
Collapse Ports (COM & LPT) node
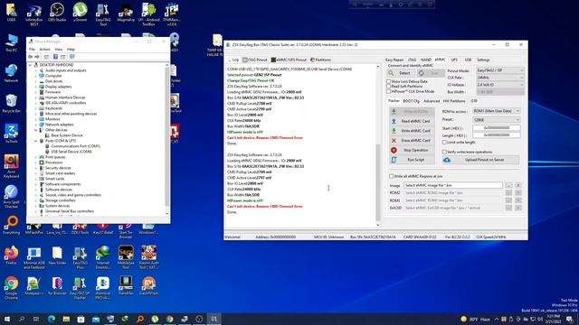tap(36, 141)
